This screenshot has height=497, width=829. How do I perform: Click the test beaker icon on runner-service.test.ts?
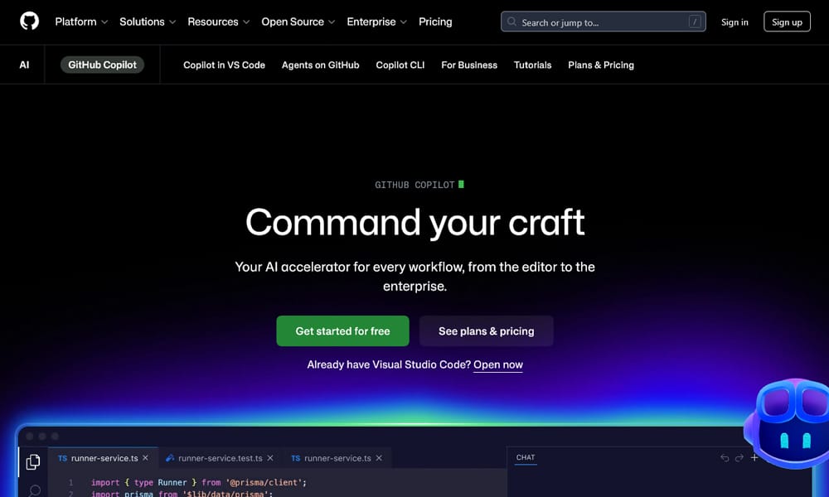coord(168,457)
